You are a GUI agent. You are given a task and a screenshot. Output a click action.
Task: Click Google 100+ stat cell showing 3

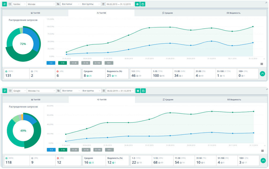(x=248, y=160)
